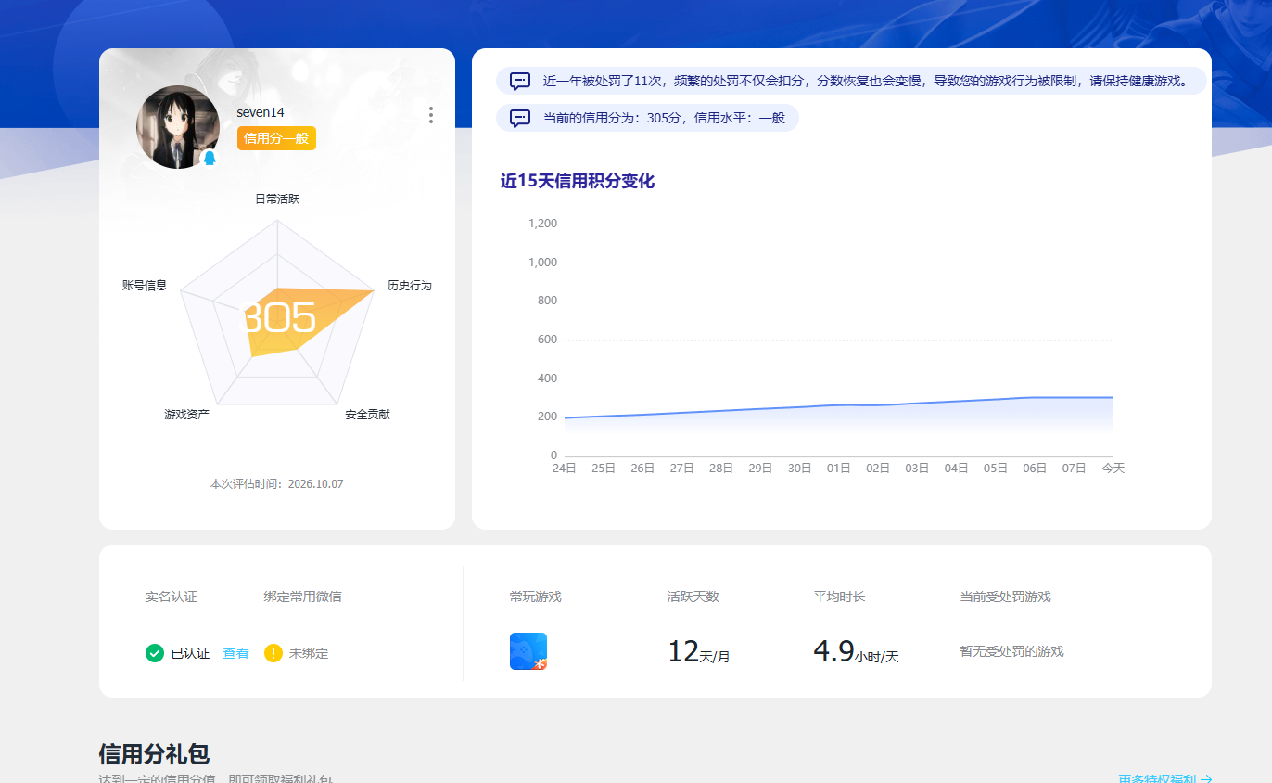Click the 信用分一般 credit level badge

point(276,138)
